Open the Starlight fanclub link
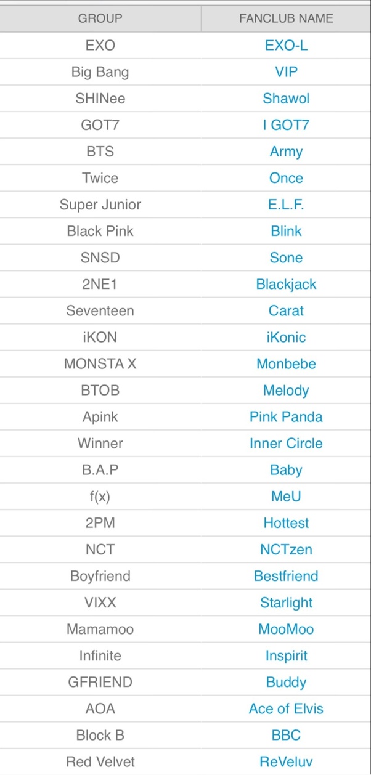The height and width of the screenshot is (775, 371). [x=286, y=603]
